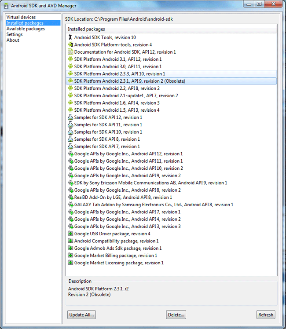This screenshot has height=329, width=286.
Task: Click the flask icon for Samples API 10
Action: pyautogui.click(x=70, y=132)
